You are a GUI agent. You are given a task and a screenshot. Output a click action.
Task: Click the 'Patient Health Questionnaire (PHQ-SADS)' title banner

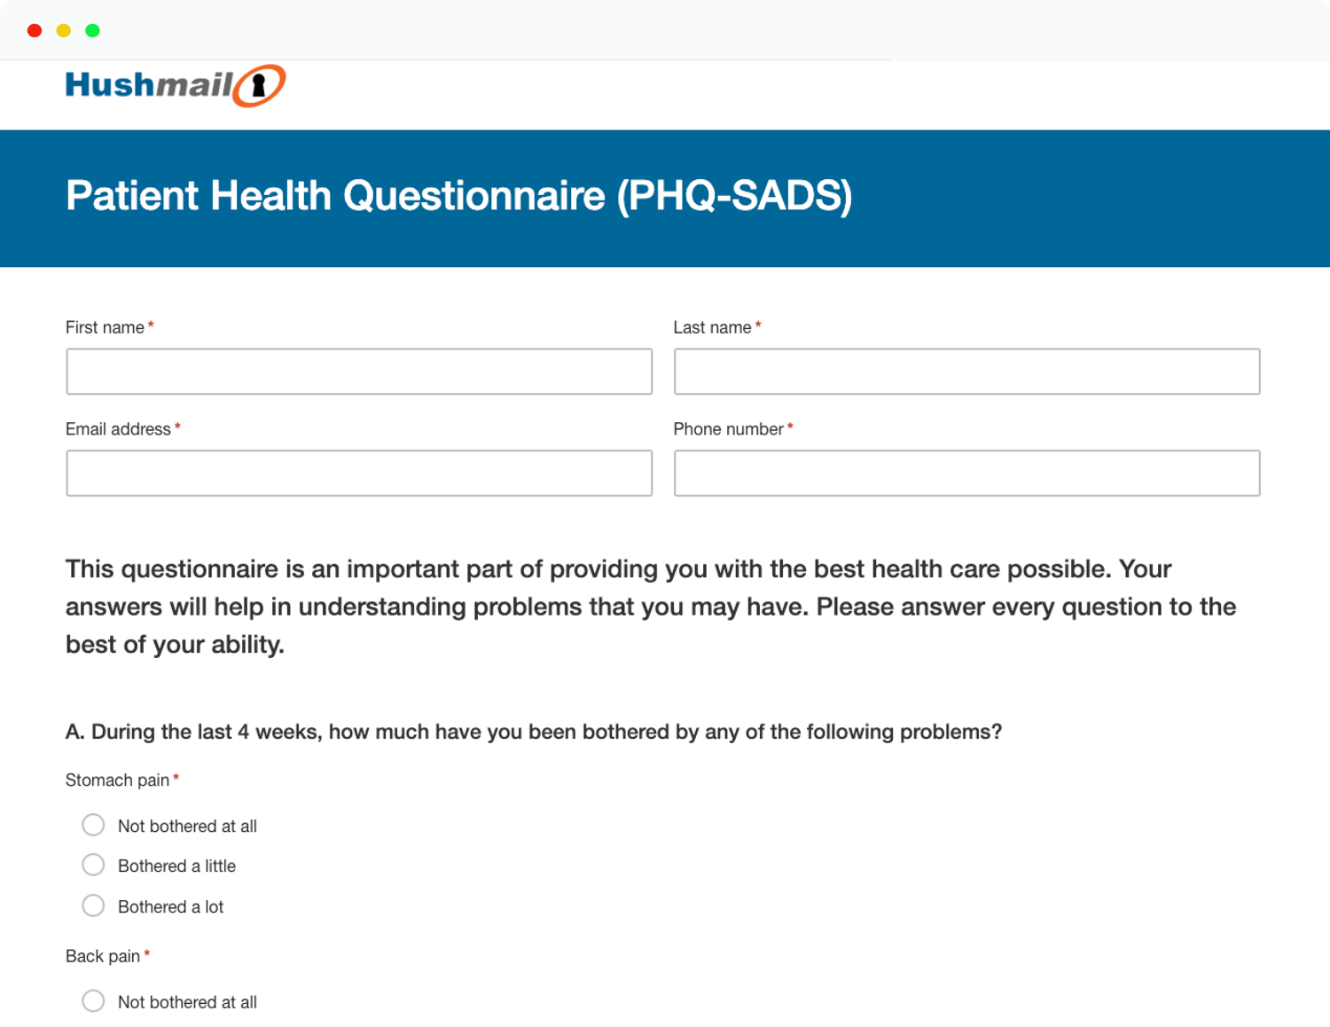coord(458,196)
